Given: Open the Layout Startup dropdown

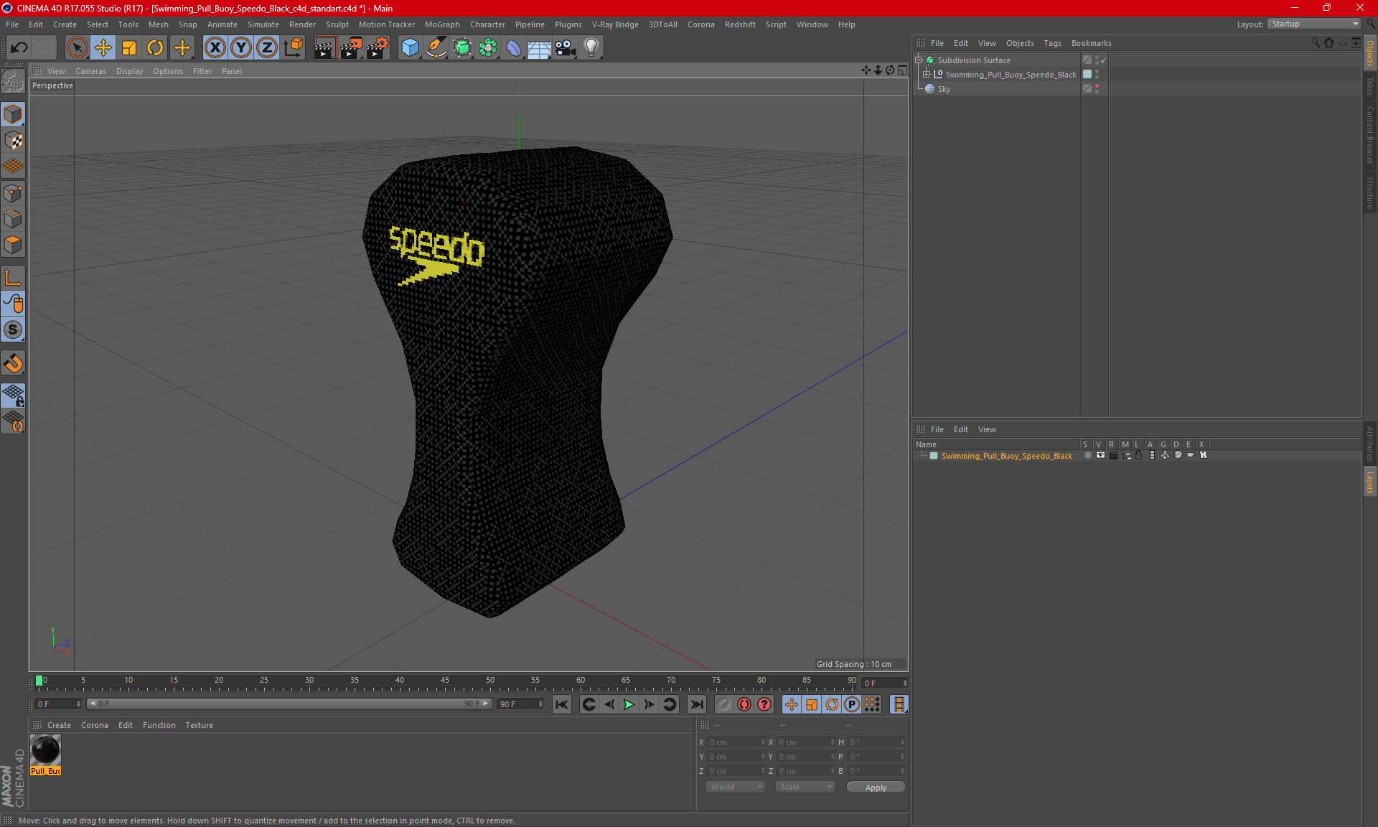Looking at the screenshot, I should [1315, 24].
